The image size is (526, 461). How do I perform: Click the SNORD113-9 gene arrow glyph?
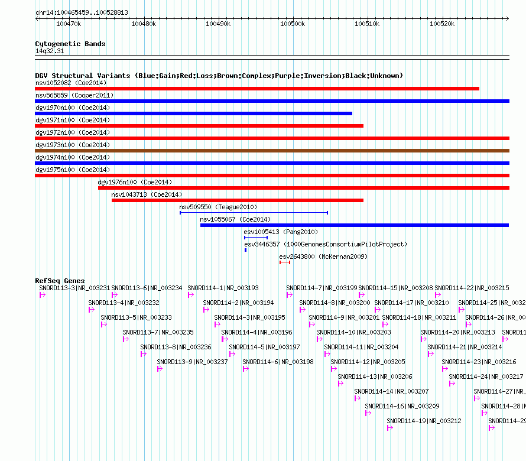point(160,369)
